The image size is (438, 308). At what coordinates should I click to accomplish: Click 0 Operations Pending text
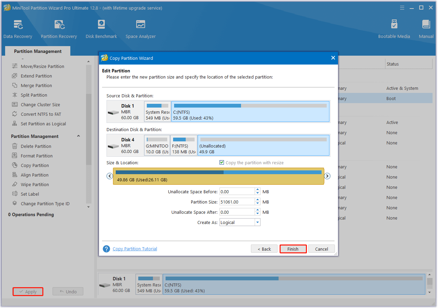tap(31, 214)
